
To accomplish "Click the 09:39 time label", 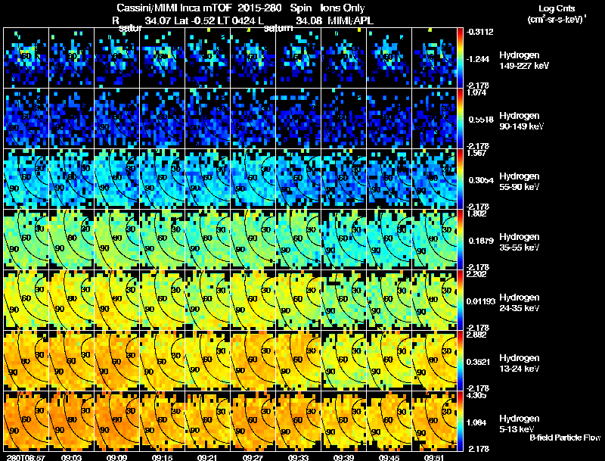I will tap(343, 458).
